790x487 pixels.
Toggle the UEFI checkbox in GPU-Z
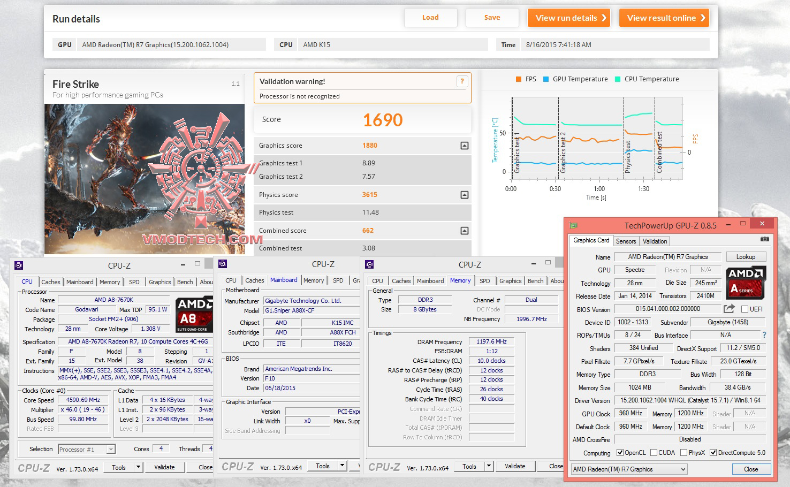(x=745, y=309)
